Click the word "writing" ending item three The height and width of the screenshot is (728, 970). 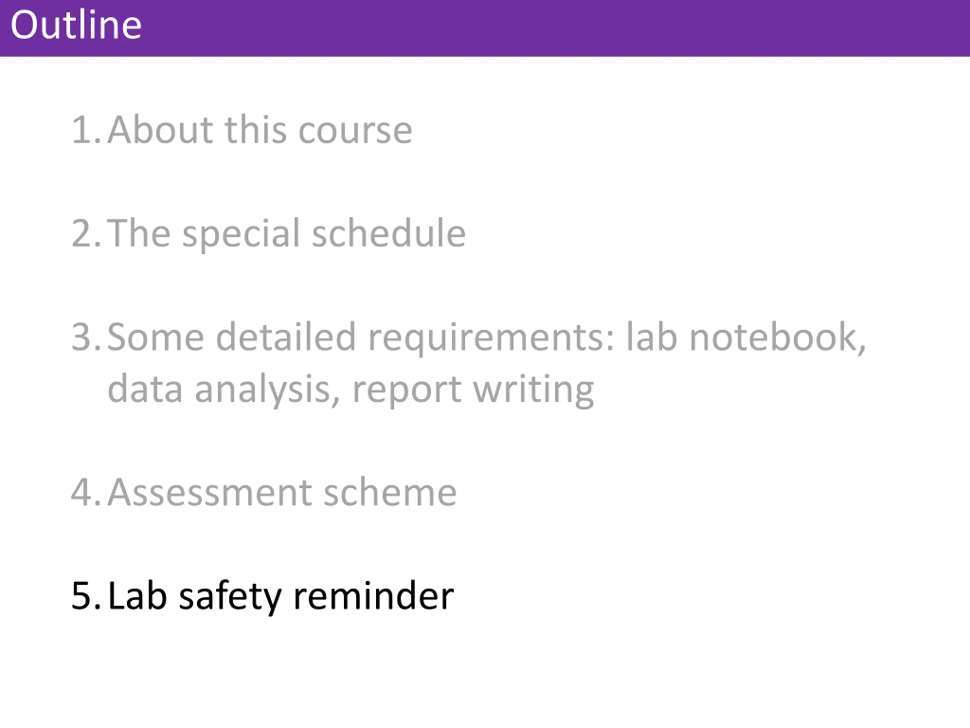coord(533,390)
